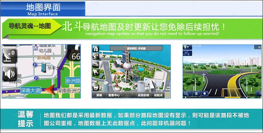
Task: Mute the navigation voice speaker icon
Action: pos(9,73)
